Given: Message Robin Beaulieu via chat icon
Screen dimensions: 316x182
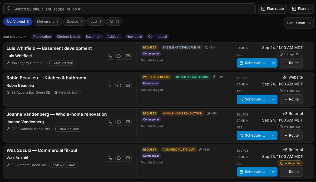Looking at the screenshot, I should coord(119,85).
